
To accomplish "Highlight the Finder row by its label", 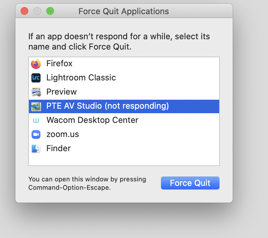I will tap(58, 149).
